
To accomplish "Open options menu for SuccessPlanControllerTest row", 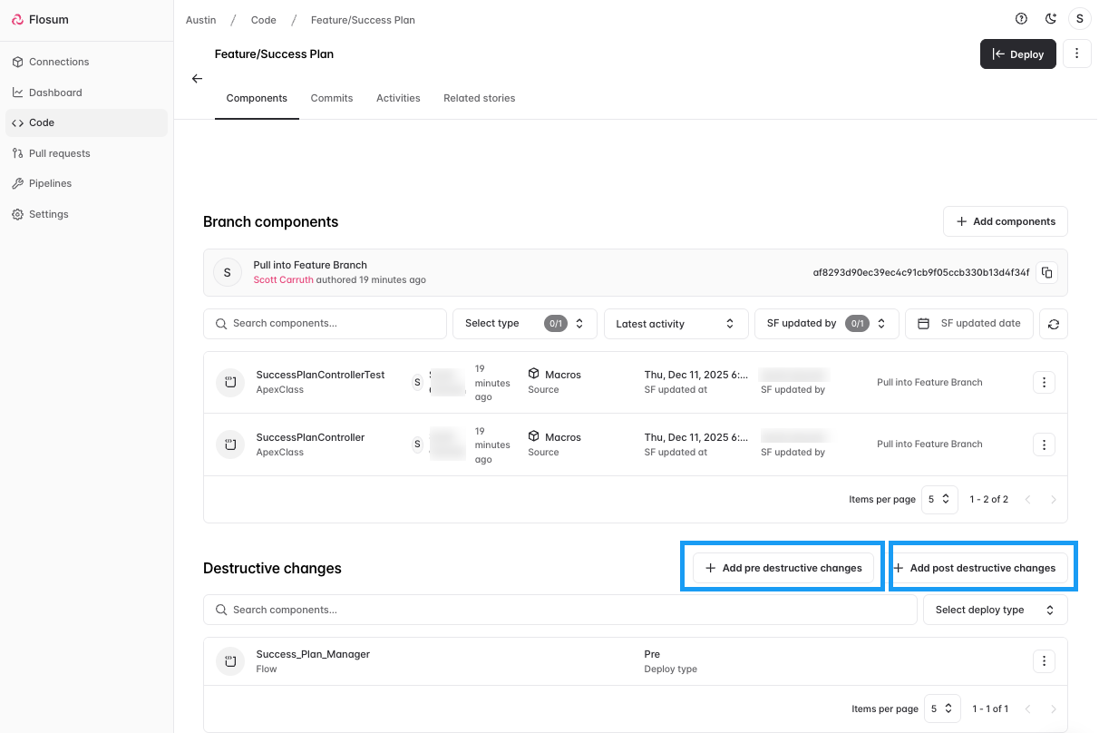I will [x=1044, y=382].
